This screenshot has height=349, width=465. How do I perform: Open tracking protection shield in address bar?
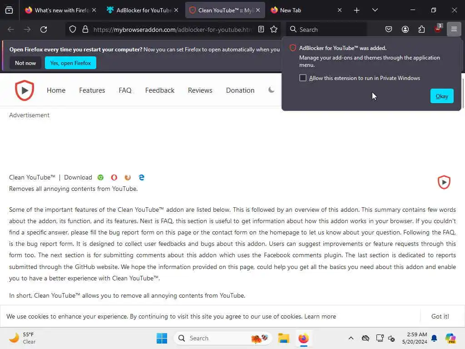pyautogui.click(x=73, y=30)
